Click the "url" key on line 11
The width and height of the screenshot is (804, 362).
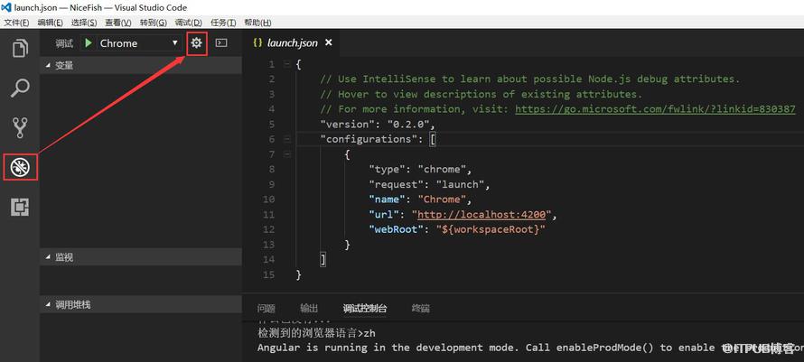tap(385, 214)
